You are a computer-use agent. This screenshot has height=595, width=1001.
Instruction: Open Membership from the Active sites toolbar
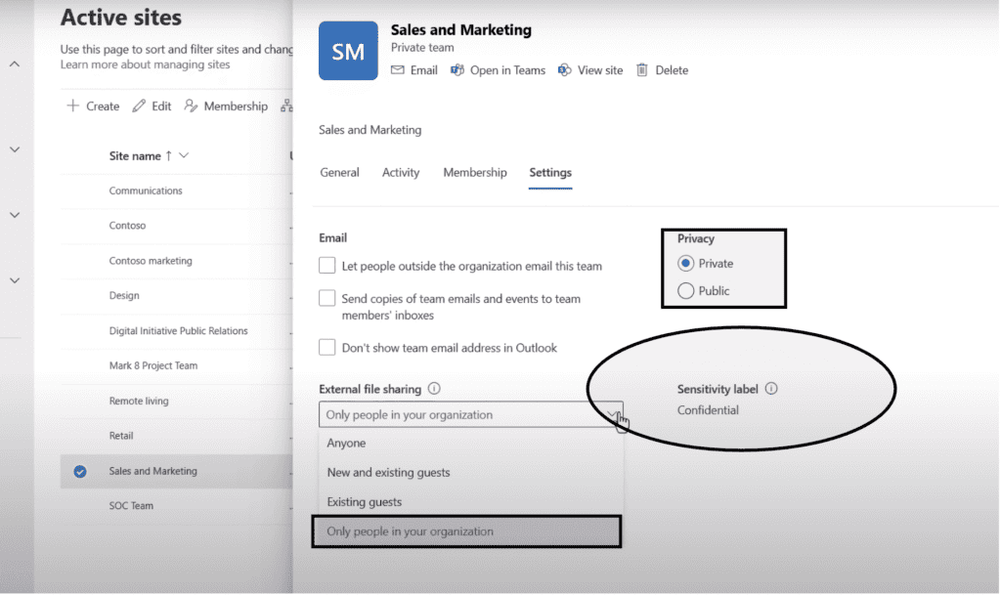[226, 106]
